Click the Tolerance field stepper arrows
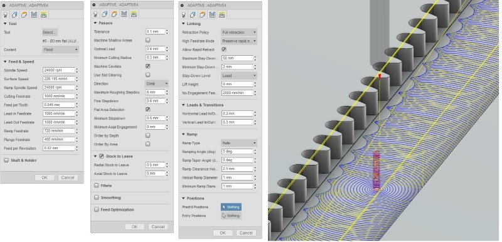Screen dimensions: 502x242 click(167, 31)
